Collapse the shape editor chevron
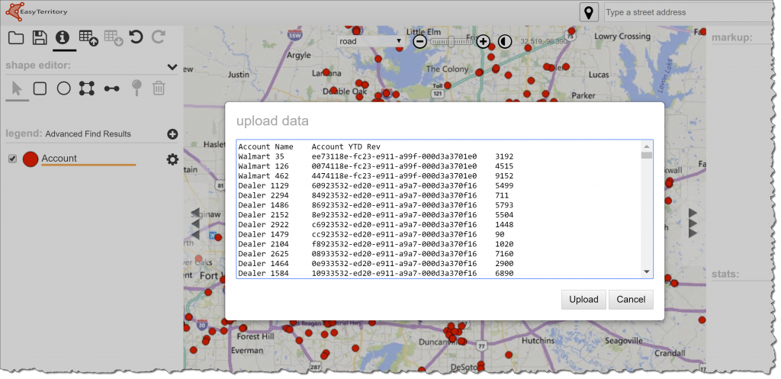781x379 pixels. 172,67
